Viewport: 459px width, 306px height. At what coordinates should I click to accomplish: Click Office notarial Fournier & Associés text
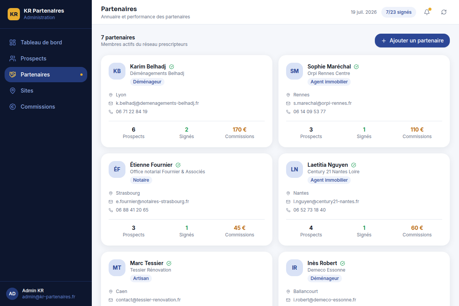pyautogui.click(x=168, y=172)
